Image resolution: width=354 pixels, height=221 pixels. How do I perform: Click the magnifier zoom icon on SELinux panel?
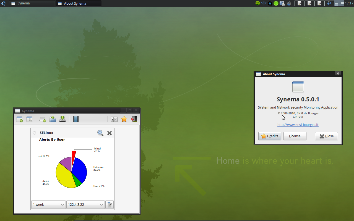tap(100, 133)
